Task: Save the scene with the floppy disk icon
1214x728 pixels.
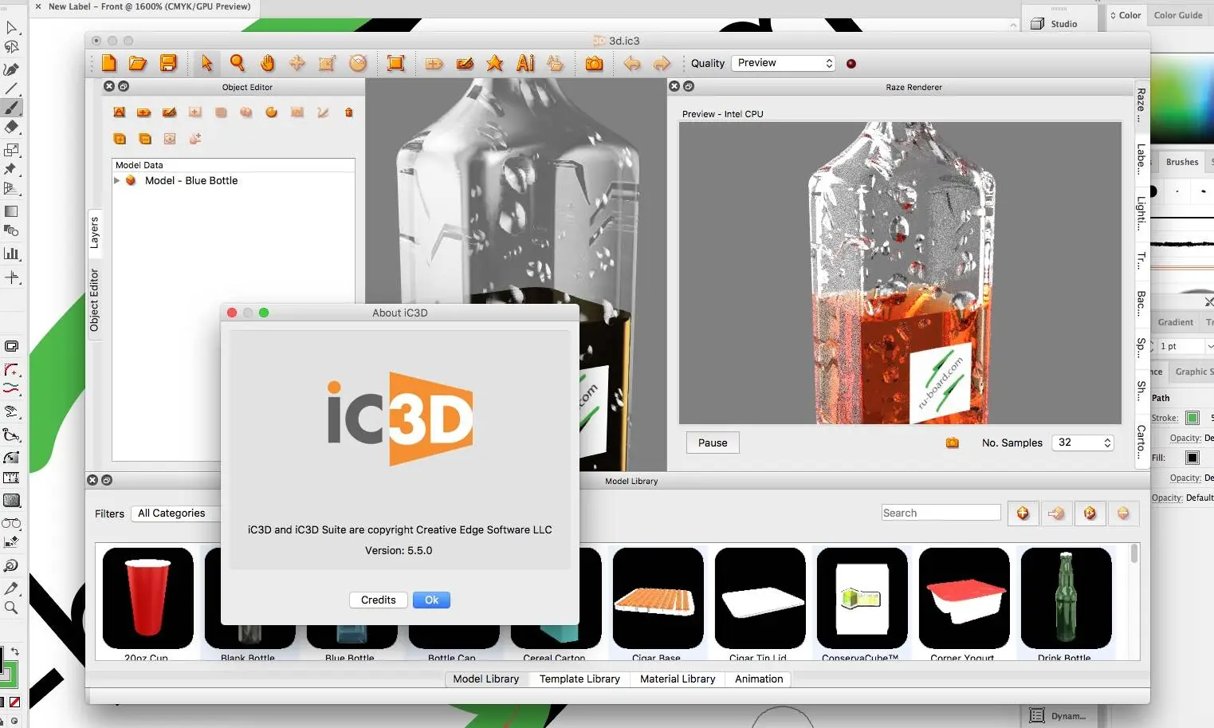Action: (x=168, y=63)
